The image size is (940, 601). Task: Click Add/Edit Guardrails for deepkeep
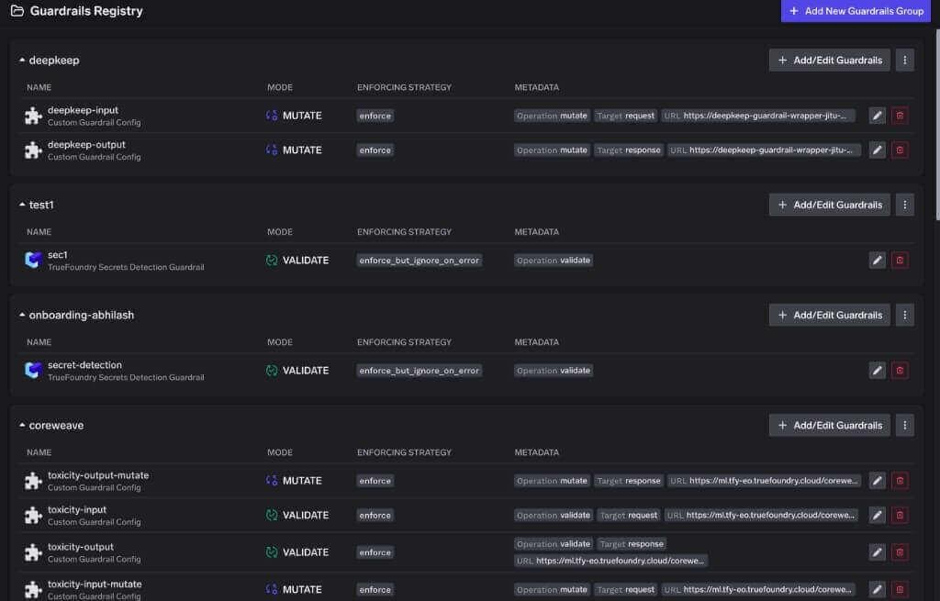coord(830,60)
